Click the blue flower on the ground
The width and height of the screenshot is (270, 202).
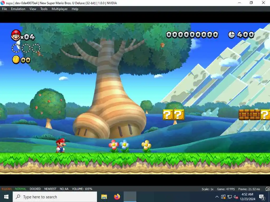click(x=124, y=146)
